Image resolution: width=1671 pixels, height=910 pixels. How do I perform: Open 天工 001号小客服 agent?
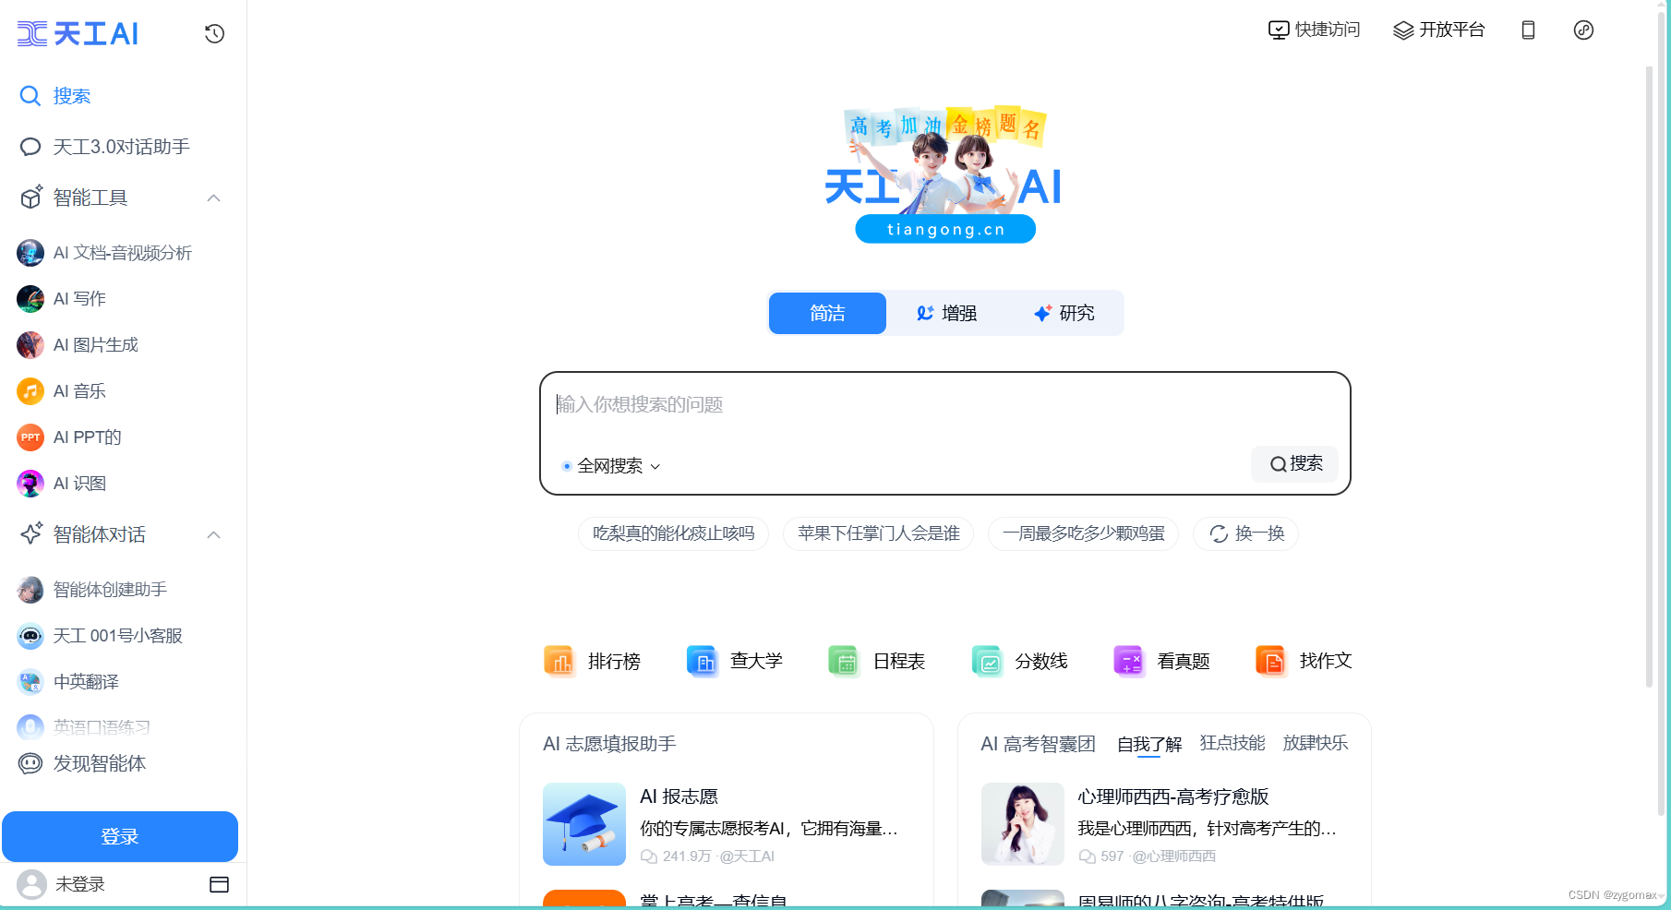click(x=101, y=636)
